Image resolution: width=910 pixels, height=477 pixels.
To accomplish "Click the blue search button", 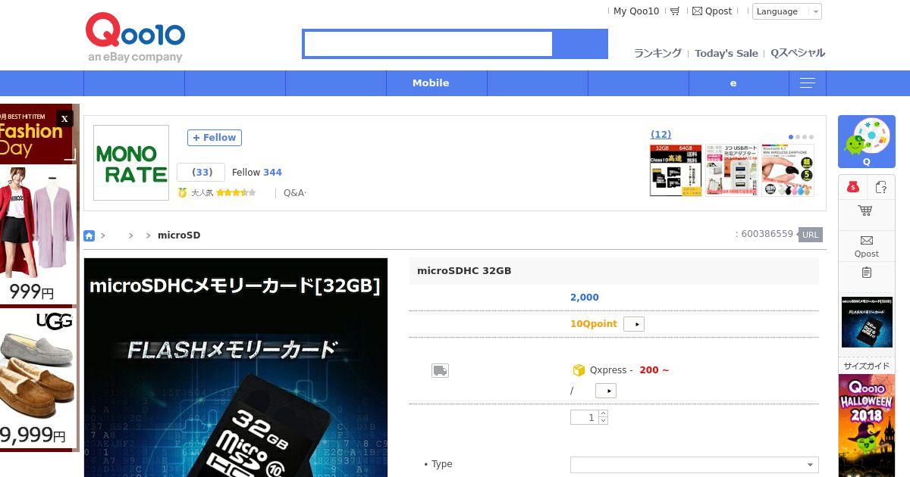I will 580,44.
